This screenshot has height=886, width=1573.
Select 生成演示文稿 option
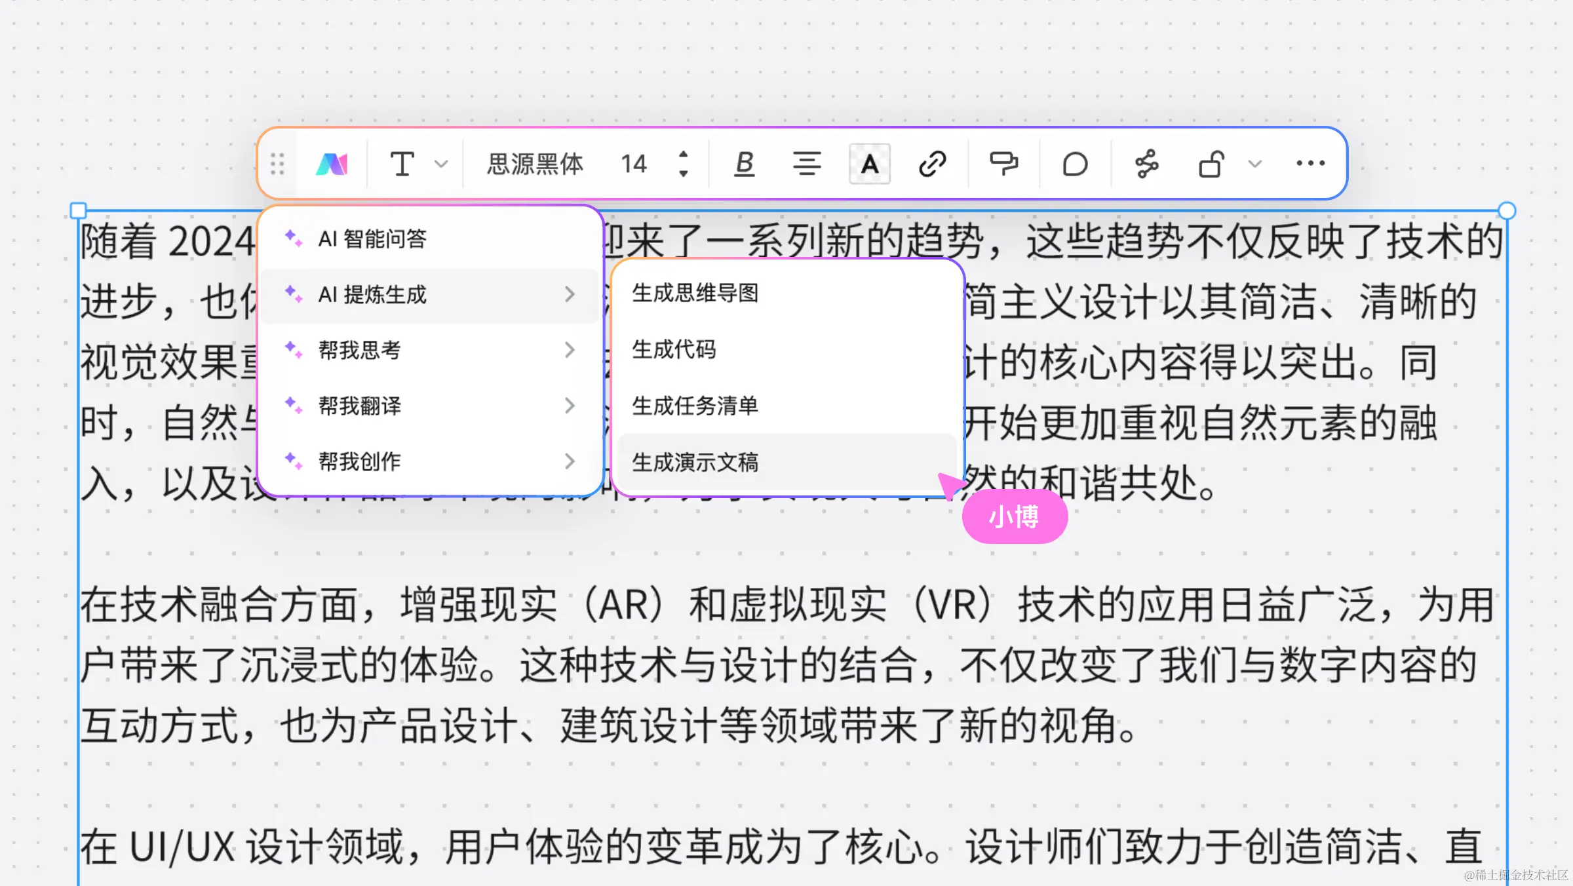click(695, 463)
